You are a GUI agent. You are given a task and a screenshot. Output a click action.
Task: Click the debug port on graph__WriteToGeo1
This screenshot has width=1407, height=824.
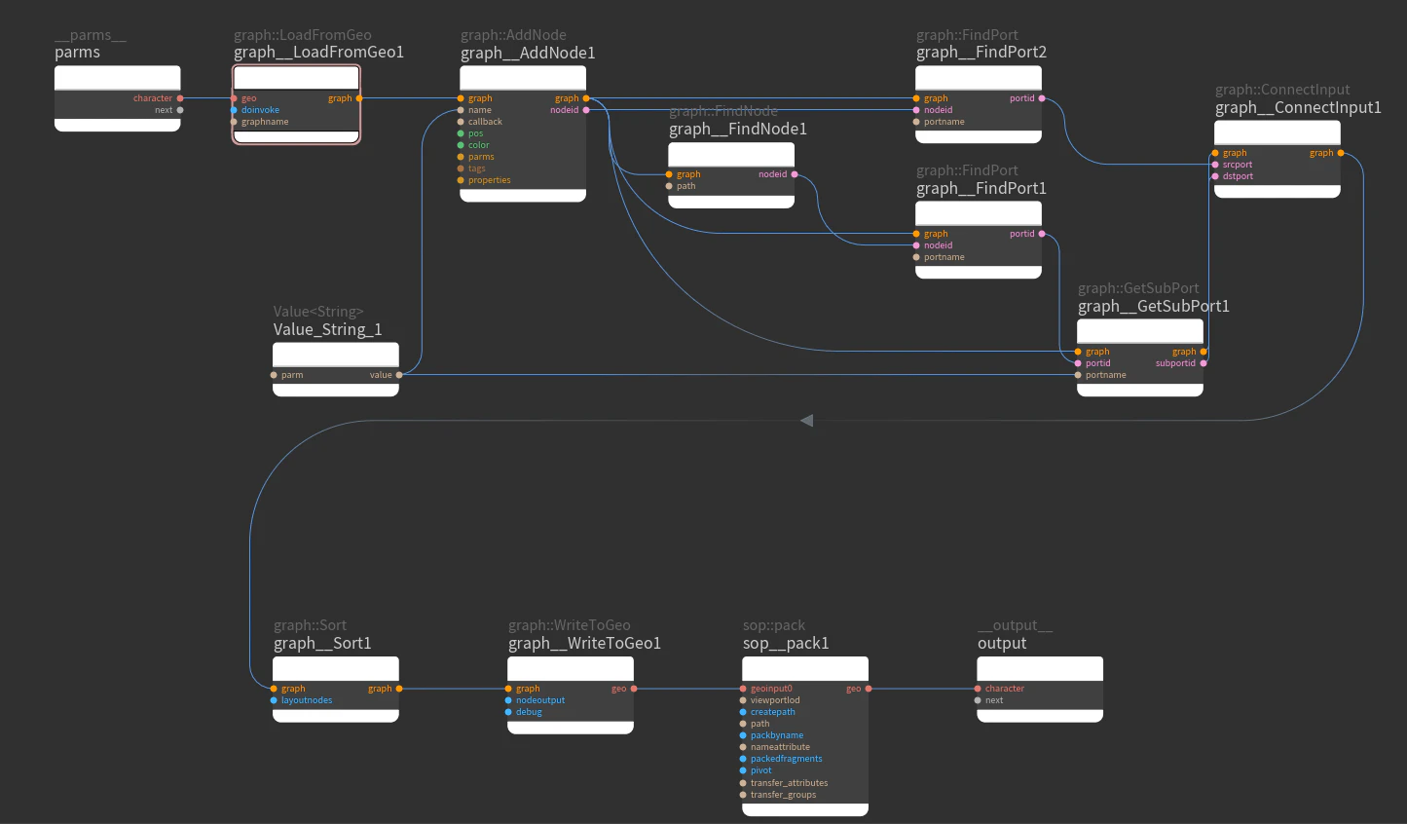pos(508,712)
